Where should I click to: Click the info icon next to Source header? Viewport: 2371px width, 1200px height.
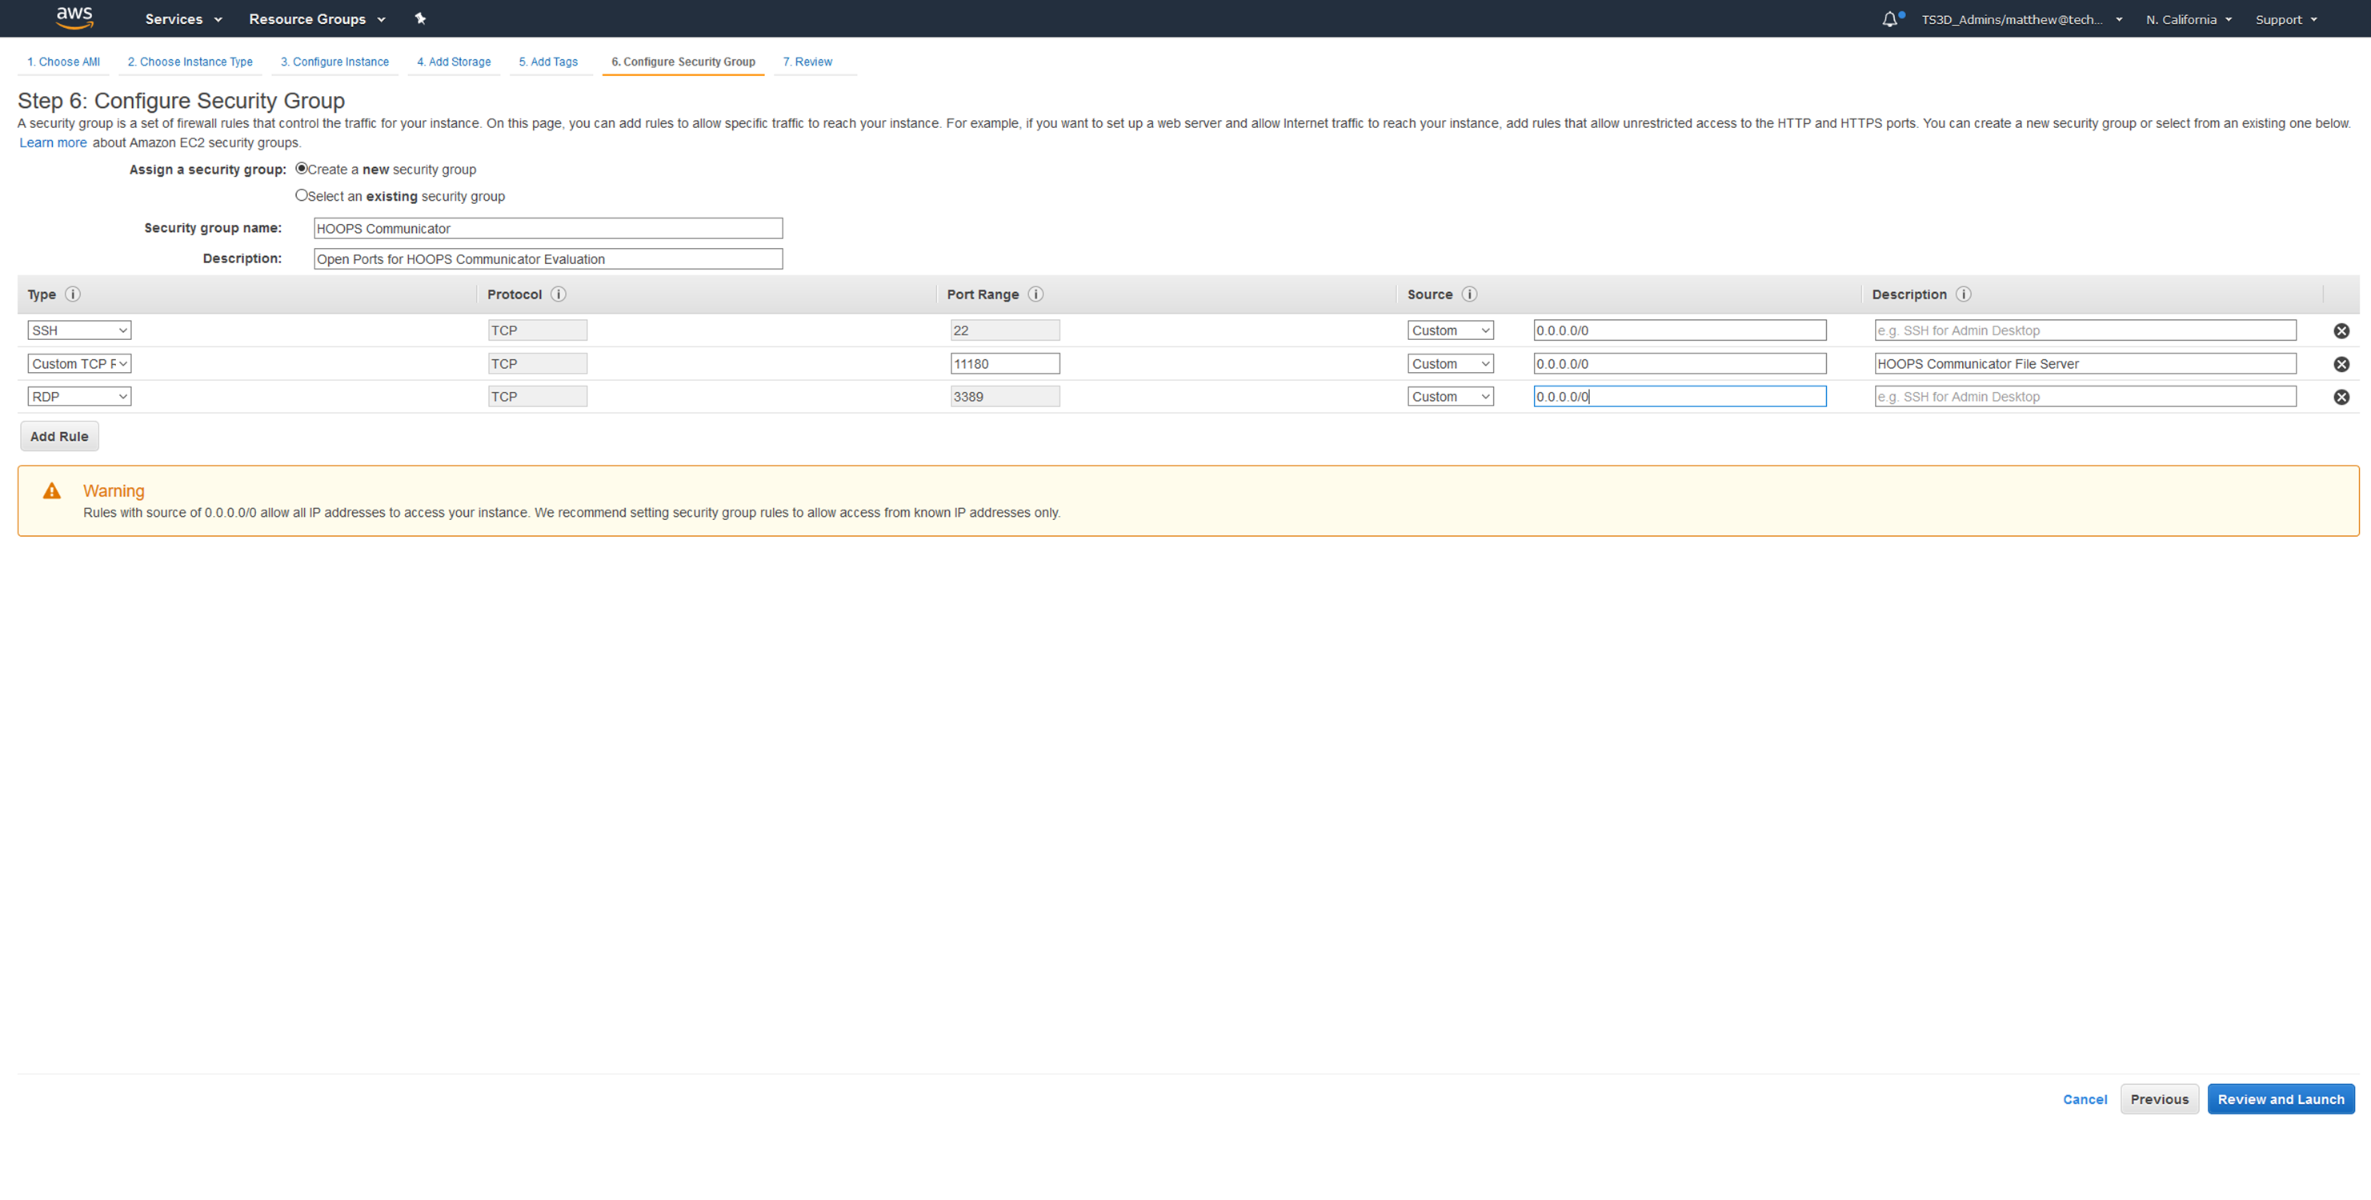pyautogui.click(x=1469, y=294)
